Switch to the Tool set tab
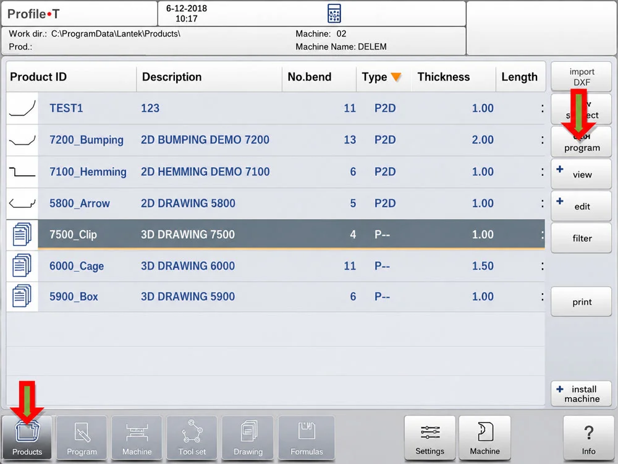618x464 pixels. click(x=192, y=437)
